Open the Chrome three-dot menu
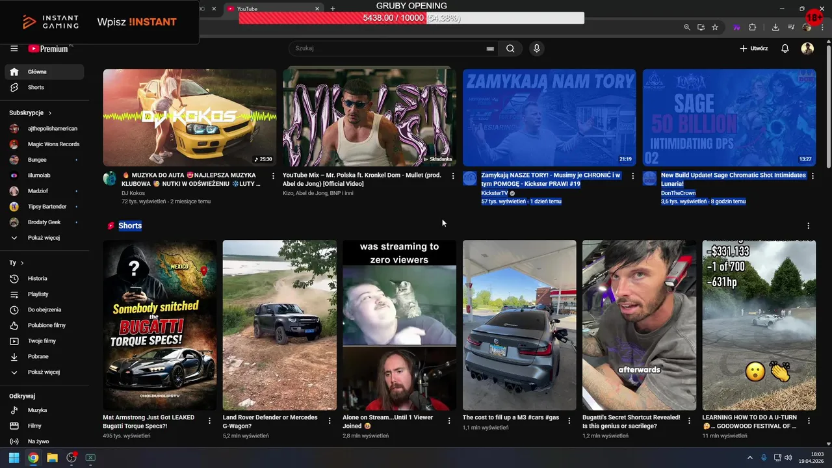The image size is (832, 468). 823,27
